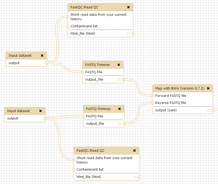Viewport: 218px width, 184px height.
Task: Click the 'Forward FASTQ file' label
Action: pyautogui.click(x=171, y=96)
